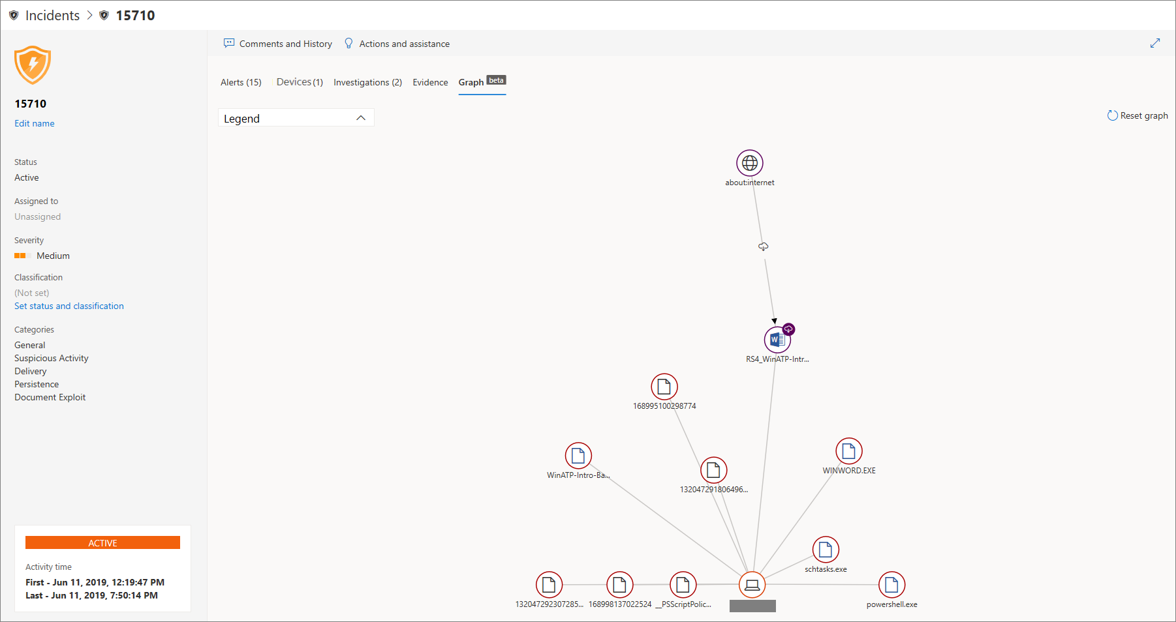This screenshot has width=1176, height=622.
Task: Click the Comments and History speech bubble icon
Action: point(229,43)
